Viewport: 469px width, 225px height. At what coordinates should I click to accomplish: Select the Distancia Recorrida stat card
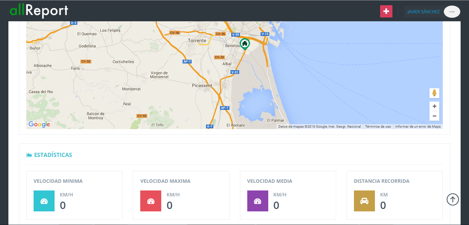coord(394,195)
